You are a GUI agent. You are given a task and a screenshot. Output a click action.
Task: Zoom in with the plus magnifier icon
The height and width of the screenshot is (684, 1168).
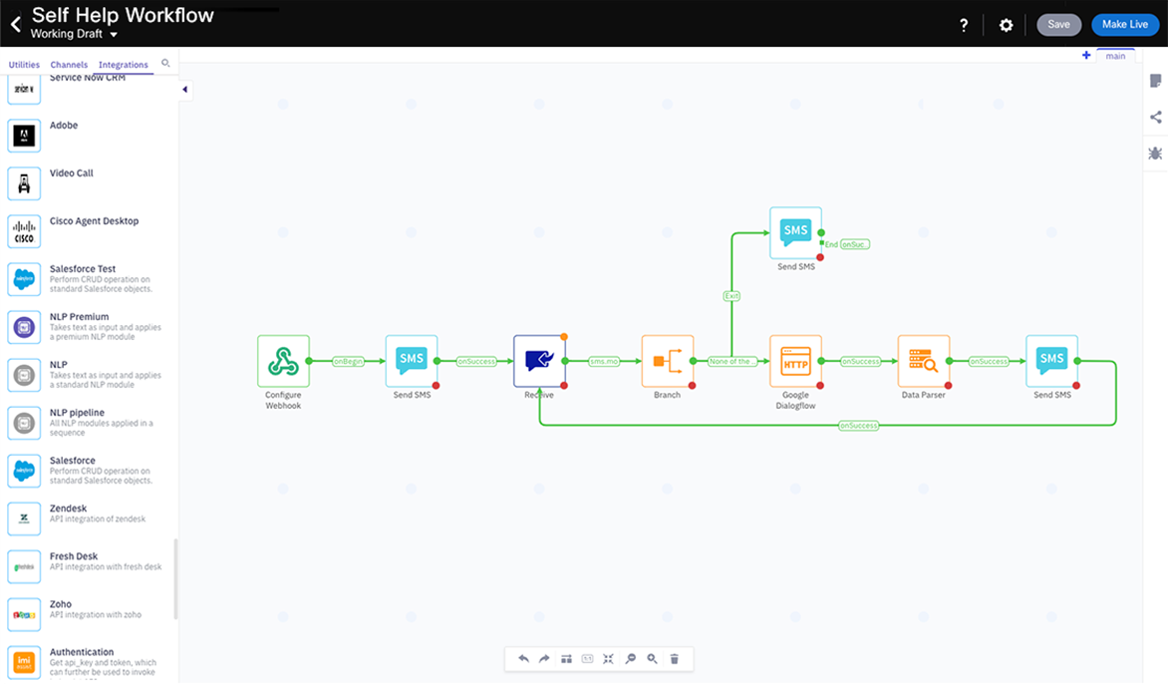pos(653,659)
